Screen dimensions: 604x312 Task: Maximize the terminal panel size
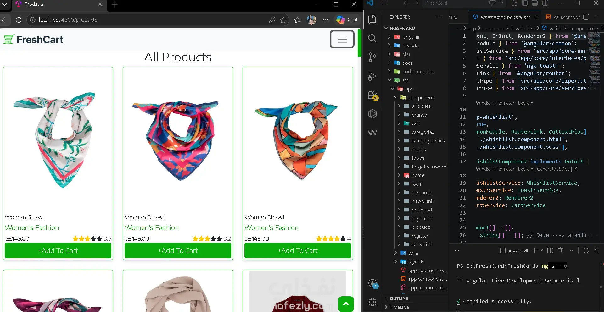[586, 250]
